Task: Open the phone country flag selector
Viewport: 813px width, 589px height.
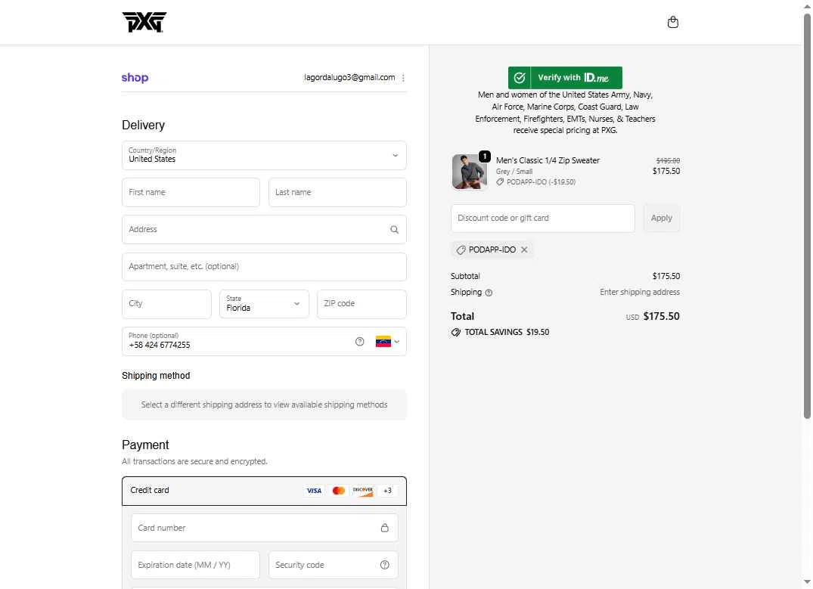Action: 387,342
